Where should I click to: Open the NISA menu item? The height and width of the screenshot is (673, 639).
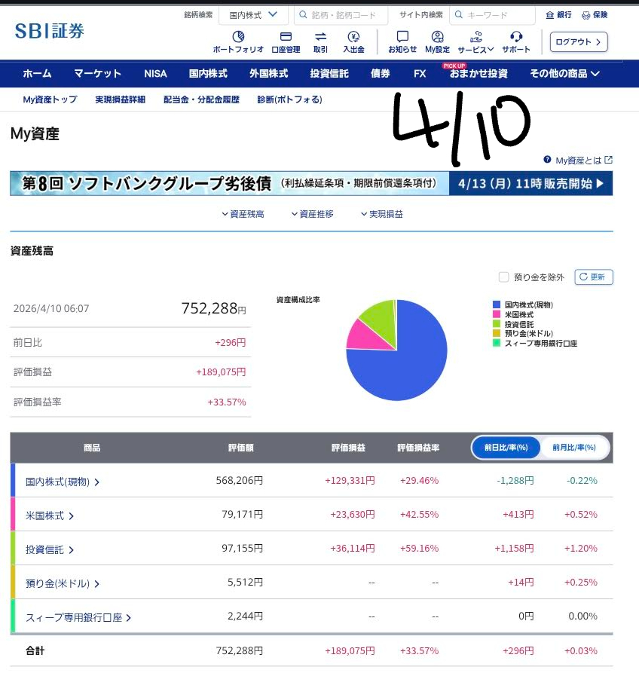[x=155, y=74]
